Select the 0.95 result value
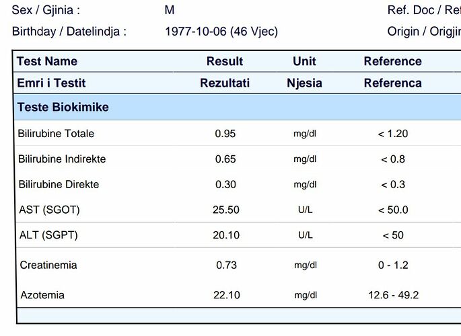 (225, 134)
